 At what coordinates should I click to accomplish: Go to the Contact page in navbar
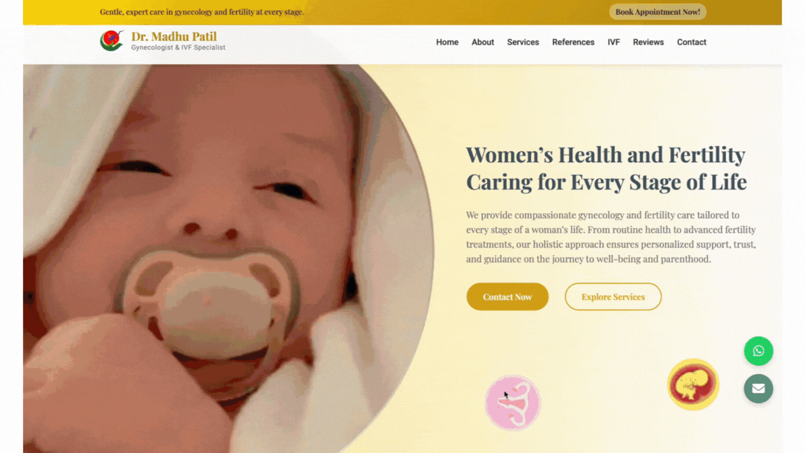coord(691,42)
